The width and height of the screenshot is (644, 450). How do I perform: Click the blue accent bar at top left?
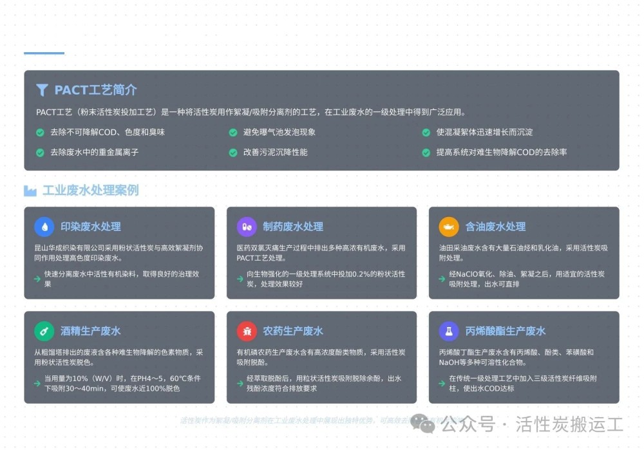coord(44,53)
